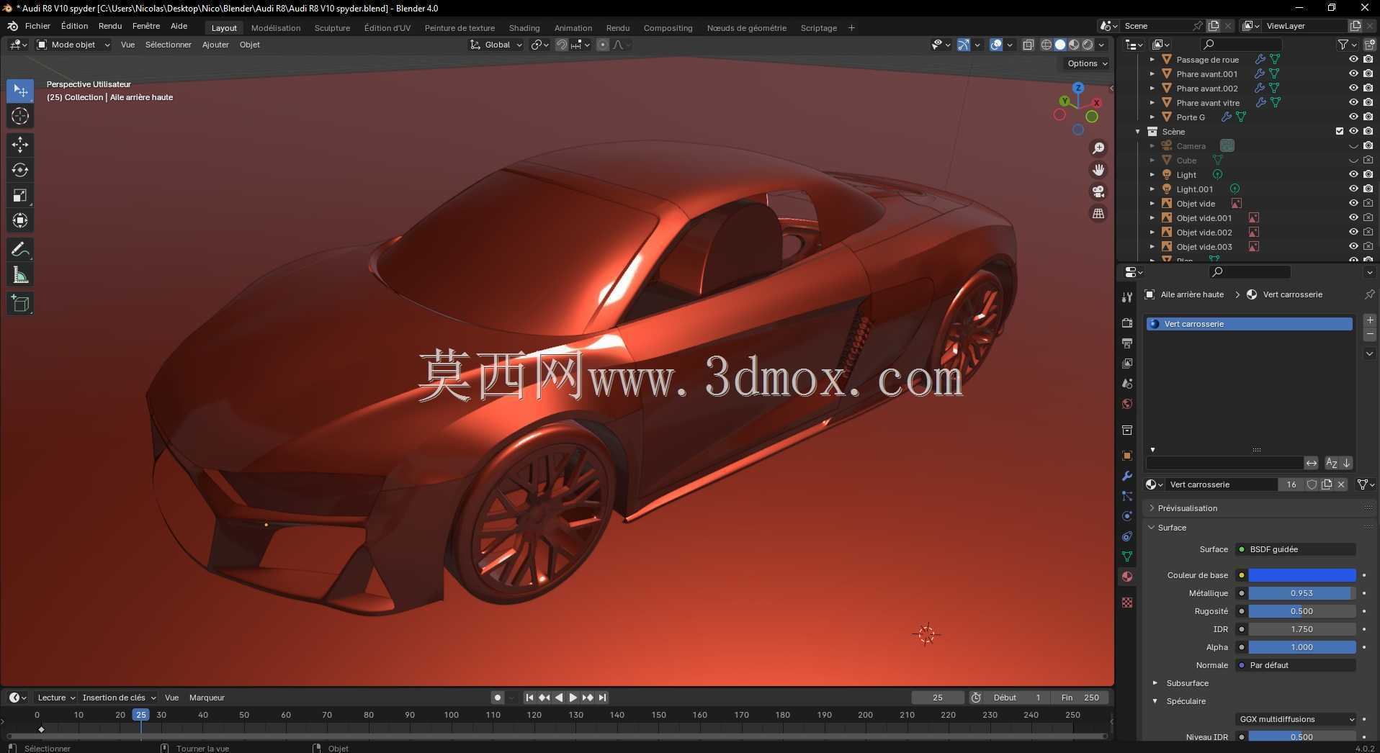This screenshot has width=1380, height=753.
Task: Jump to the first frame
Action: (x=529, y=698)
